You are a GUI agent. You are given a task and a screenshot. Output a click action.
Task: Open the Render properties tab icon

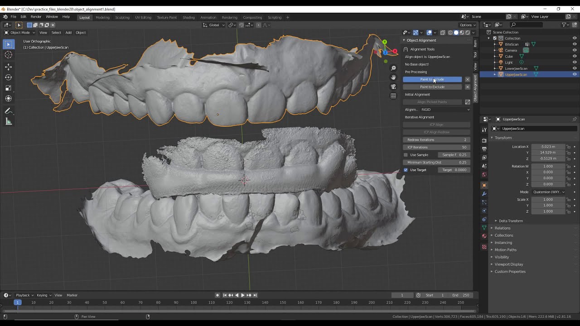tap(484, 140)
